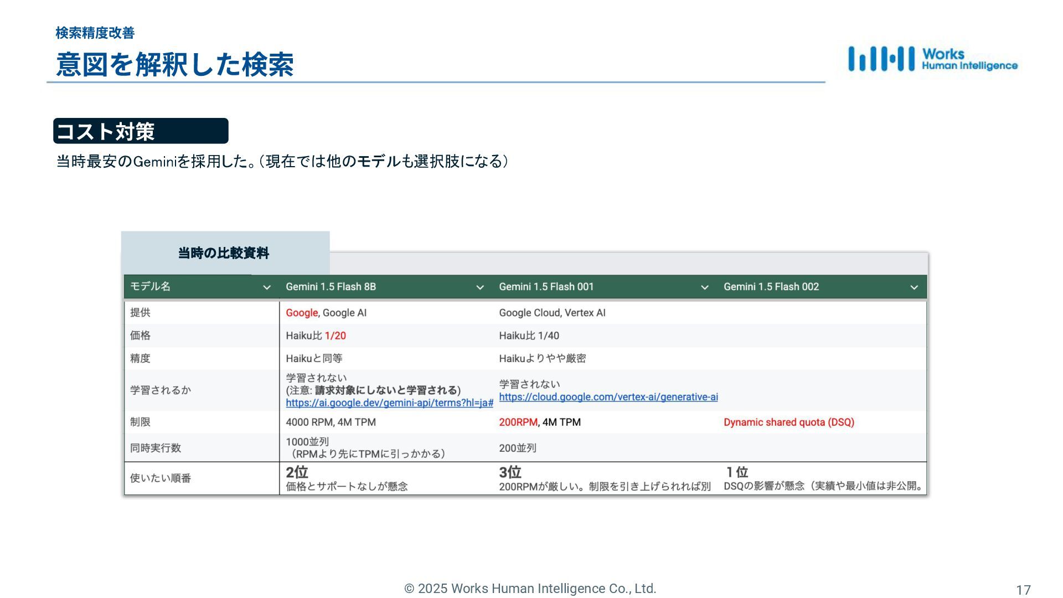
Task: Click the 検索精度改善 section label
Action: pyautogui.click(x=95, y=33)
